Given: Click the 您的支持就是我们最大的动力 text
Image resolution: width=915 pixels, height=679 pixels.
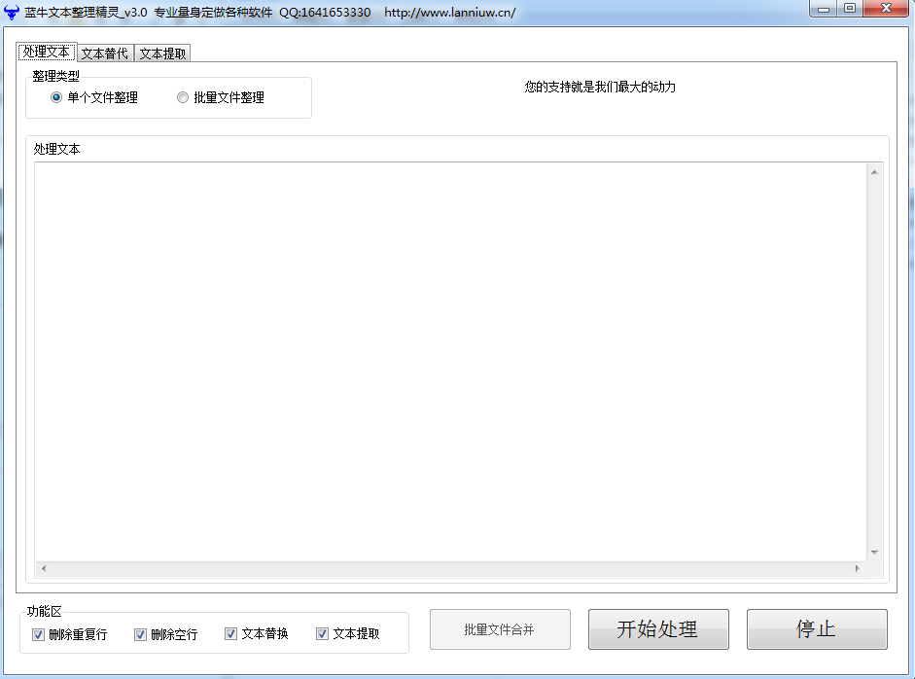Looking at the screenshot, I should click(600, 87).
